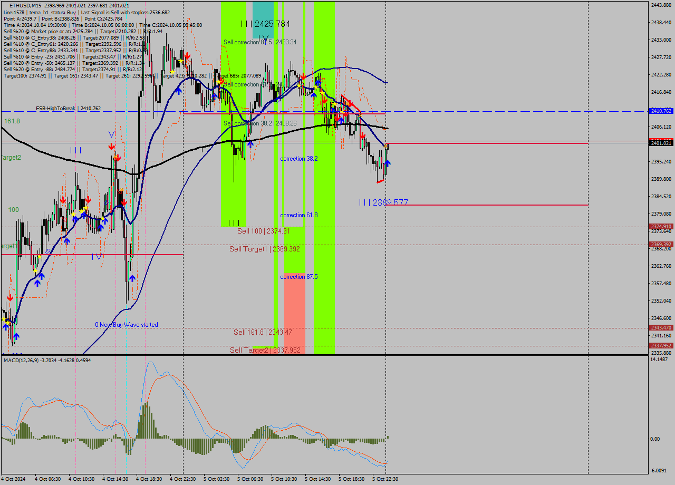Click the '5 Oct 06:30' time axis label
The image size is (675, 485).
click(250, 479)
